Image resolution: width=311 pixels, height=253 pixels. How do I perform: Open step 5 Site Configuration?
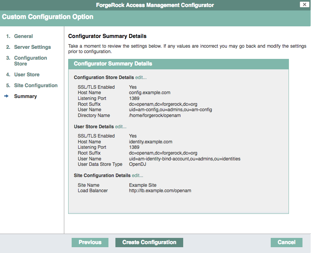[36, 86]
